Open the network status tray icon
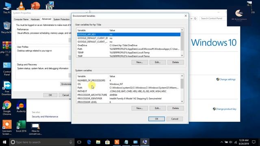This screenshot has height=146, width=260. coord(236,142)
